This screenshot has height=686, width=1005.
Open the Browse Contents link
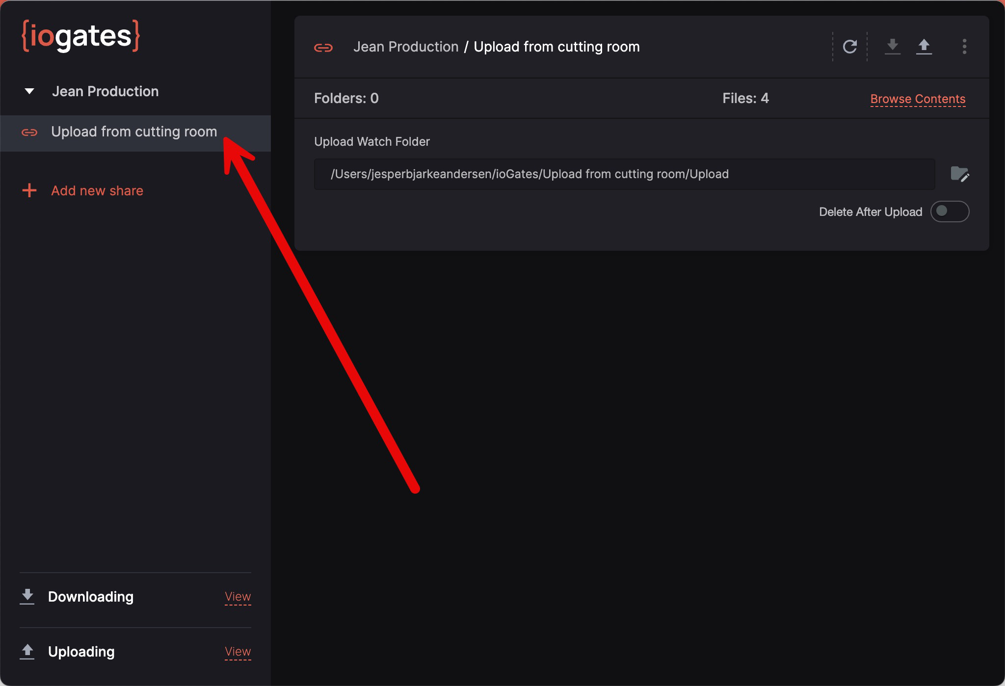coord(917,99)
